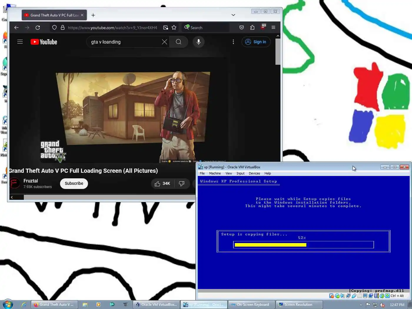Open a new Firefox tab
Image resolution: width=412 pixels, height=309 pixels.
(x=93, y=15)
